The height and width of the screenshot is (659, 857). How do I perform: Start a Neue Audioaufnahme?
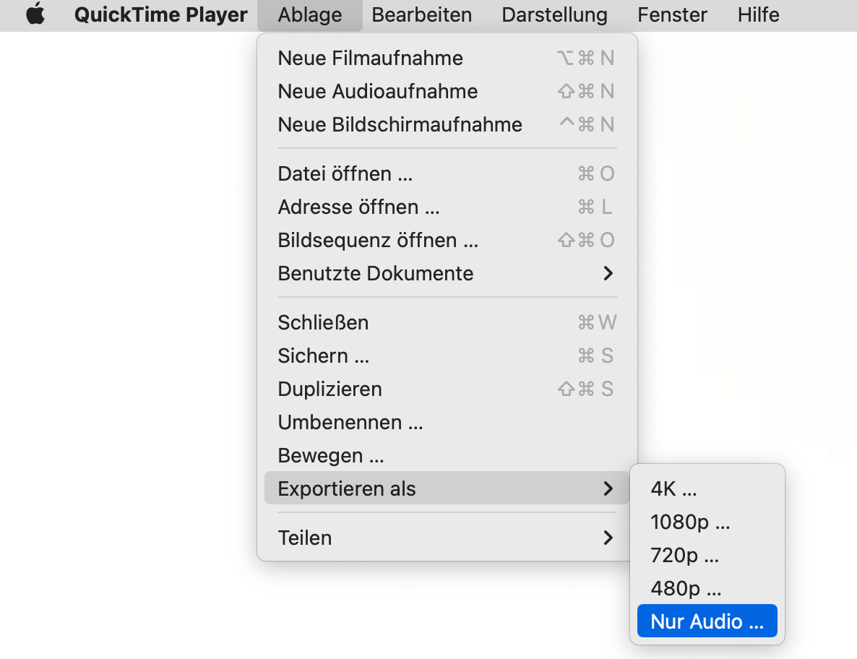tap(378, 91)
